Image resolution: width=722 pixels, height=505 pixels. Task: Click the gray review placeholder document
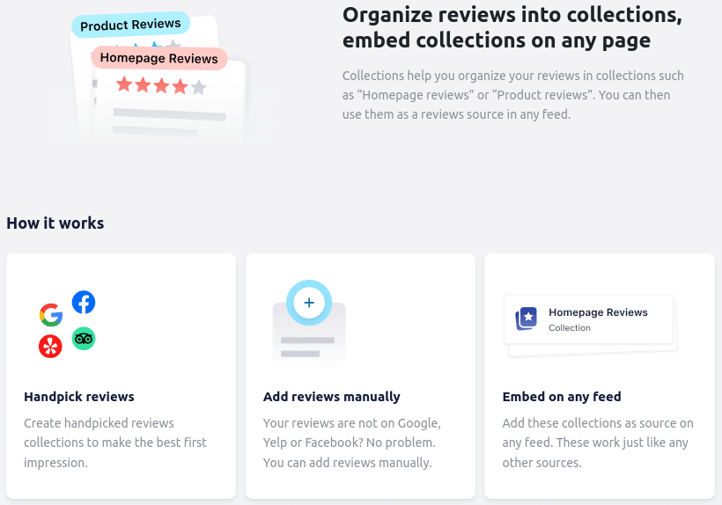(x=309, y=339)
